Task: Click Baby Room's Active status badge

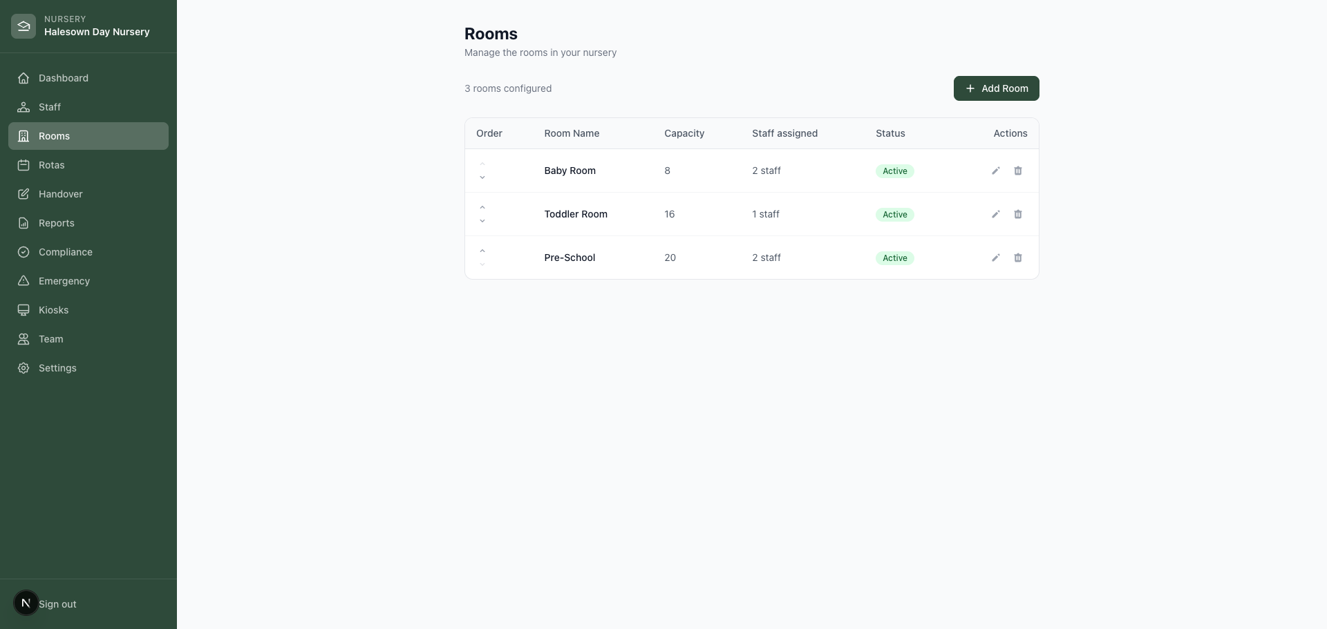Action: point(894,171)
